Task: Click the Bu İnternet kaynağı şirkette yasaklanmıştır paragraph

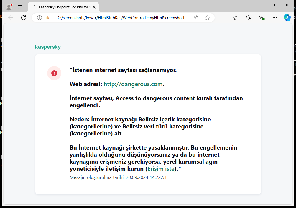Action: click(x=154, y=158)
